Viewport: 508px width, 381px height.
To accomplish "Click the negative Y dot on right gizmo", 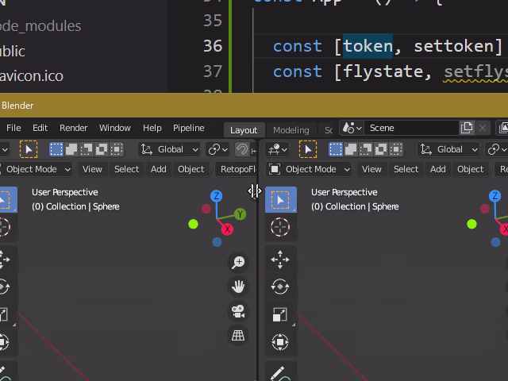I will pyautogui.click(x=471, y=224).
